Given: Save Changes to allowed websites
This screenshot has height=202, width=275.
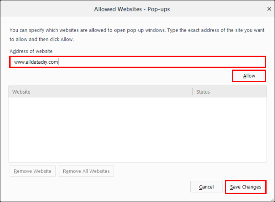Looking at the screenshot, I should [245, 187].
